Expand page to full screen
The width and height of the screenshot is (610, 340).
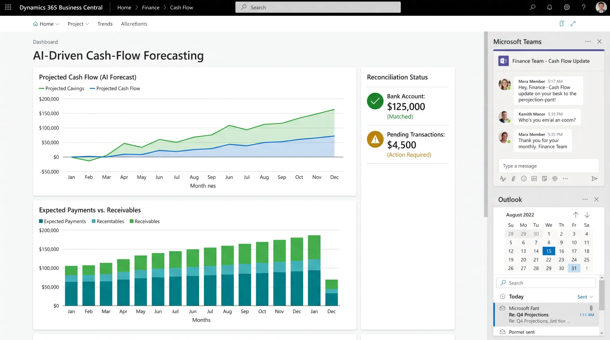point(573,24)
